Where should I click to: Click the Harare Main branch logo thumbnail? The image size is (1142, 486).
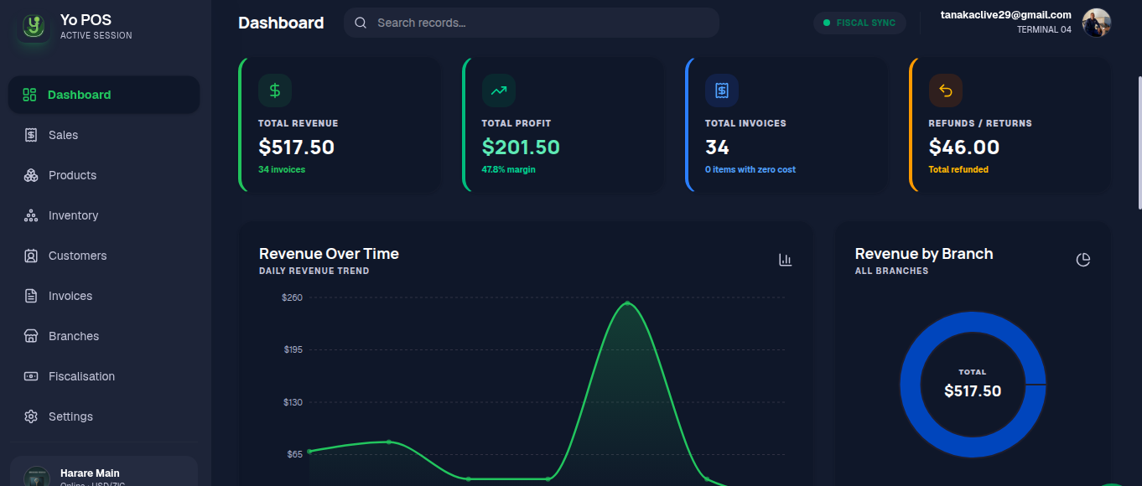37,477
